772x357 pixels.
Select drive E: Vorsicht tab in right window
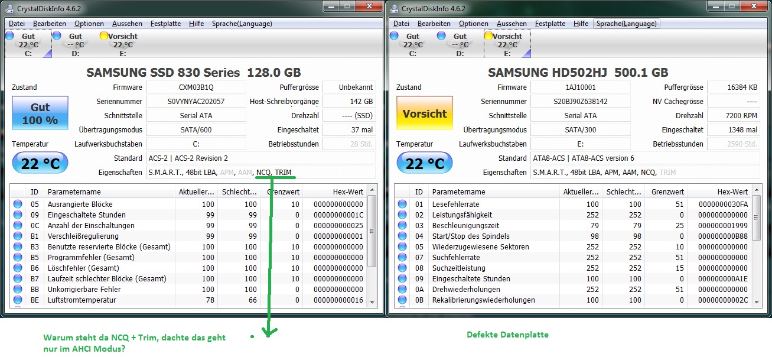[507, 44]
